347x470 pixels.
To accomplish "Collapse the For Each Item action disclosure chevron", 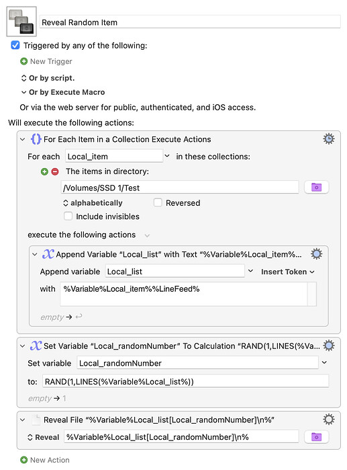I will coord(22,139).
